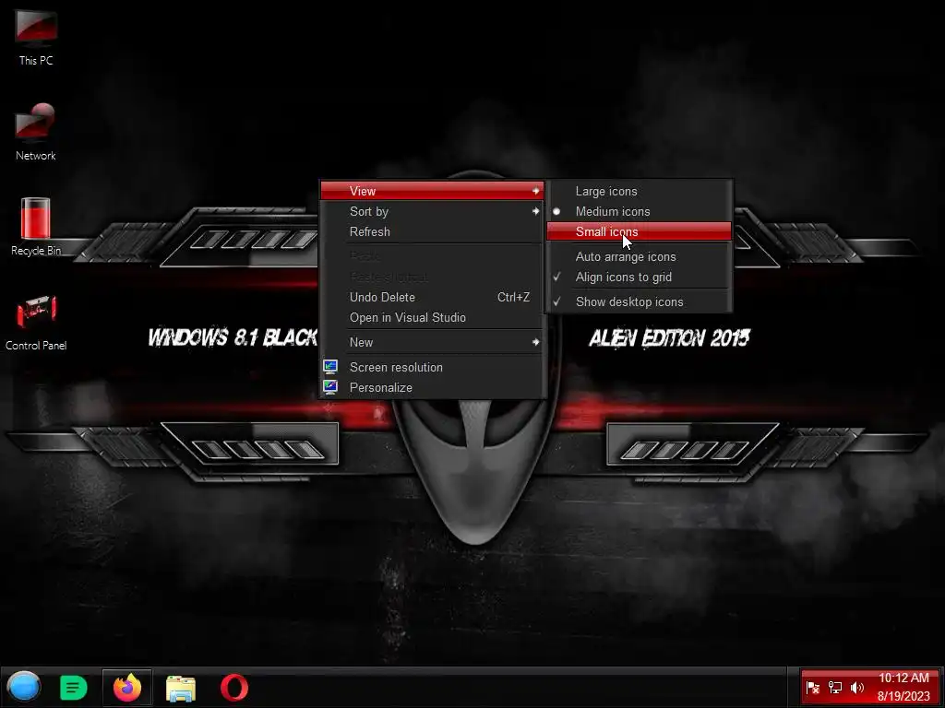The image size is (945, 708).
Task: Expand the View submenu
Action: coord(432,191)
